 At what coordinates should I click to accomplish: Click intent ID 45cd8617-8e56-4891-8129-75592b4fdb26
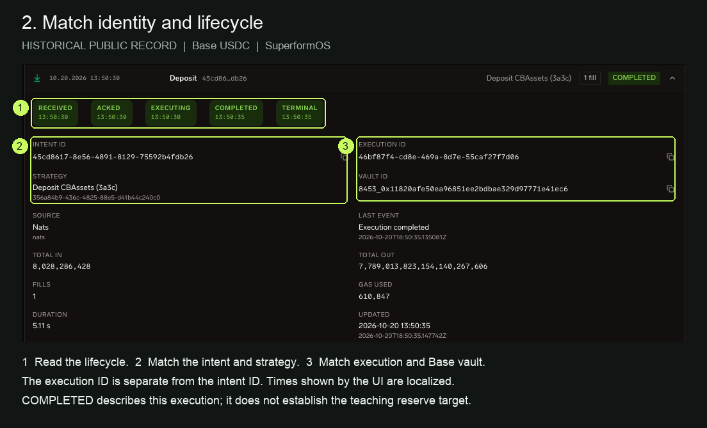[113, 157]
